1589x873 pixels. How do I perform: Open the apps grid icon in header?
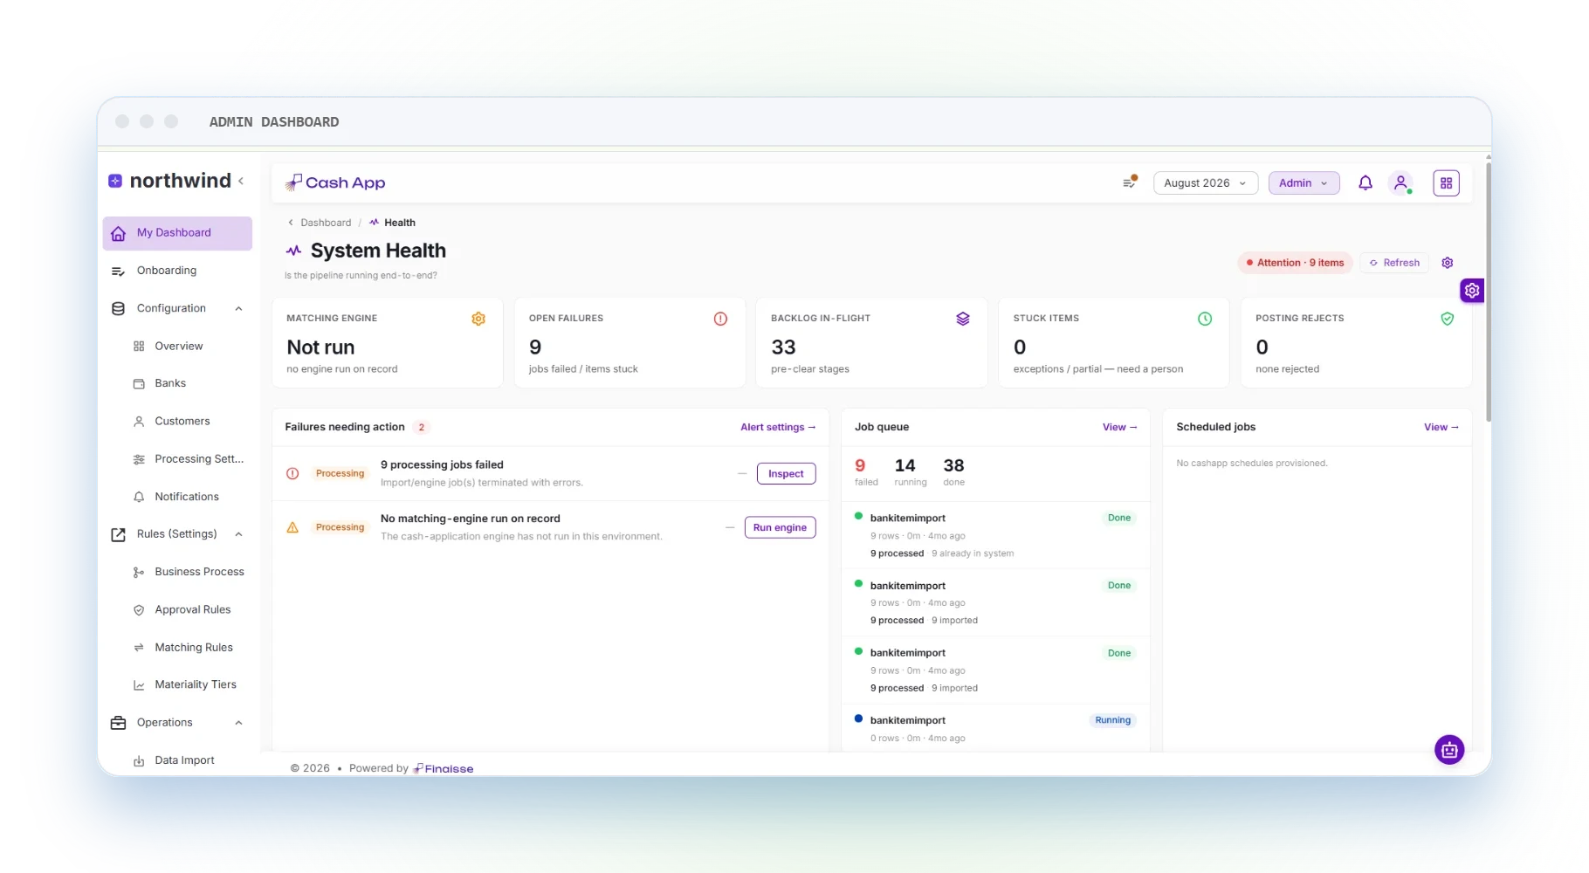pos(1447,183)
